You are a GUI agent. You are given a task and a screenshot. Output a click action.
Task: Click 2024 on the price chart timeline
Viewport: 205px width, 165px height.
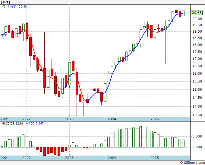[112, 119]
